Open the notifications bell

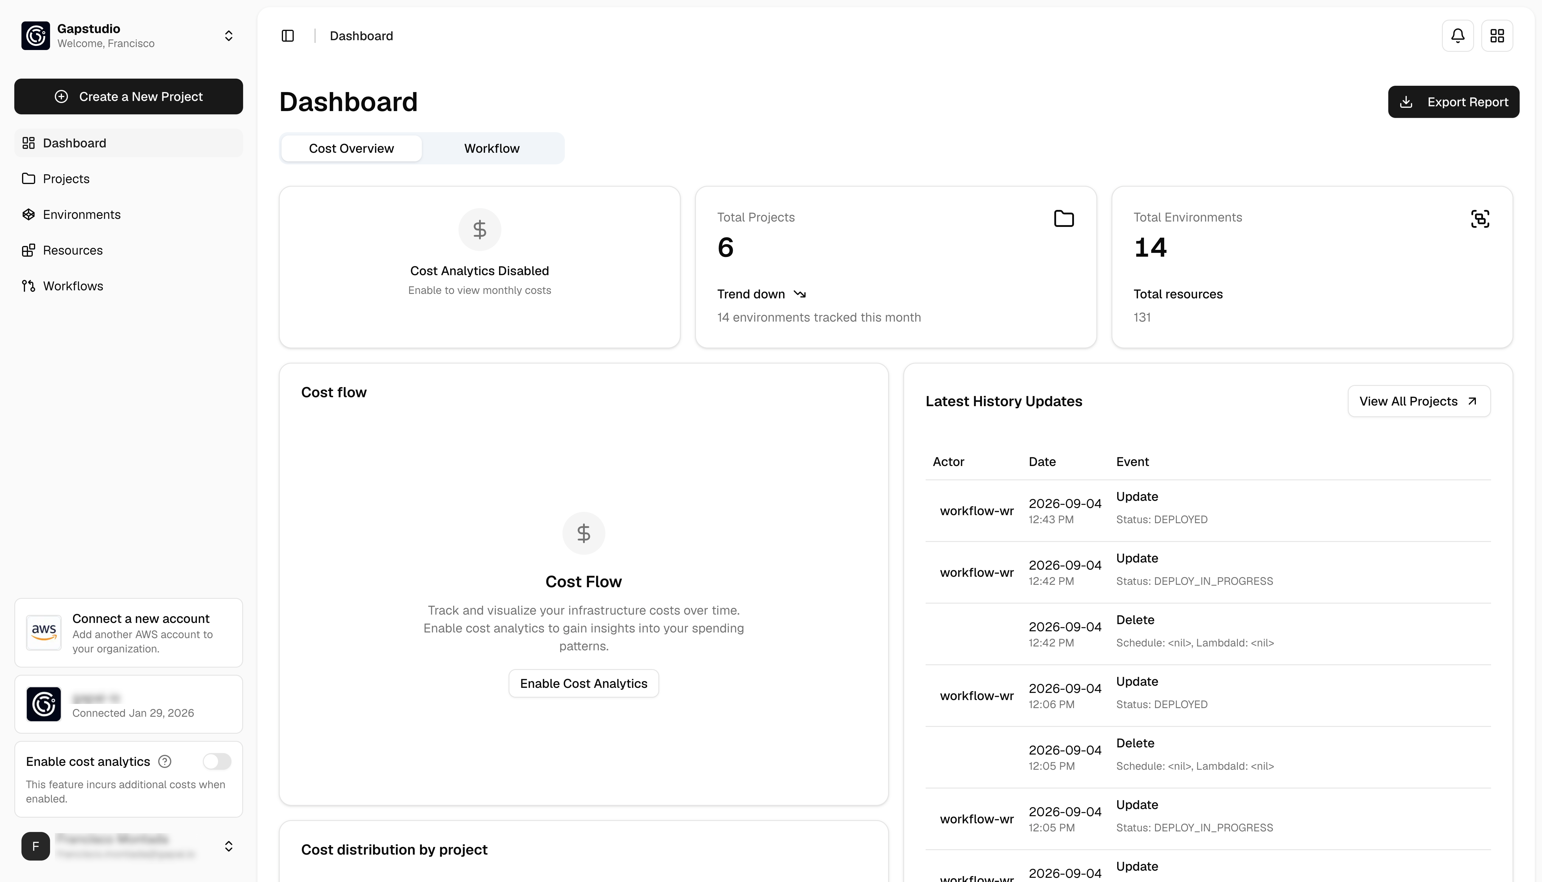pyautogui.click(x=1458, y=36)
